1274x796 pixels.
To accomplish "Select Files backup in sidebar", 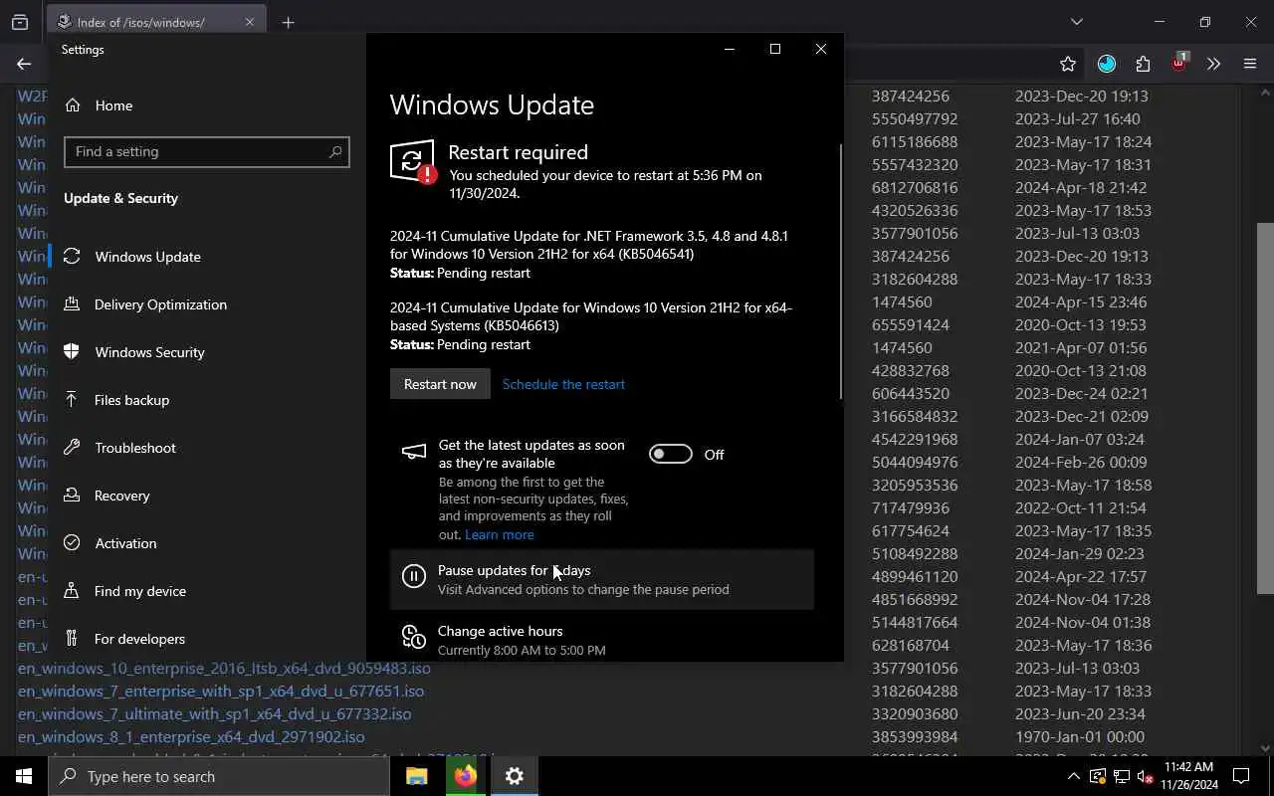I will (131, 400).
